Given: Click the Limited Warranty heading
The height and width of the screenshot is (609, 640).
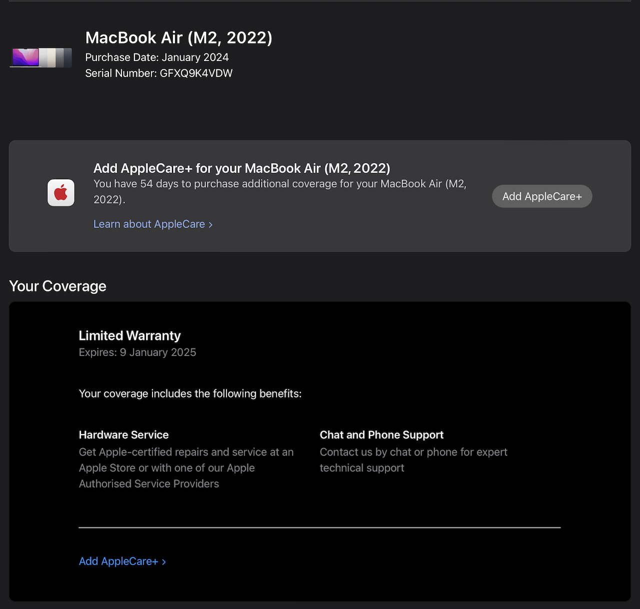Looking at the screenshot, I should coord(130,335).
